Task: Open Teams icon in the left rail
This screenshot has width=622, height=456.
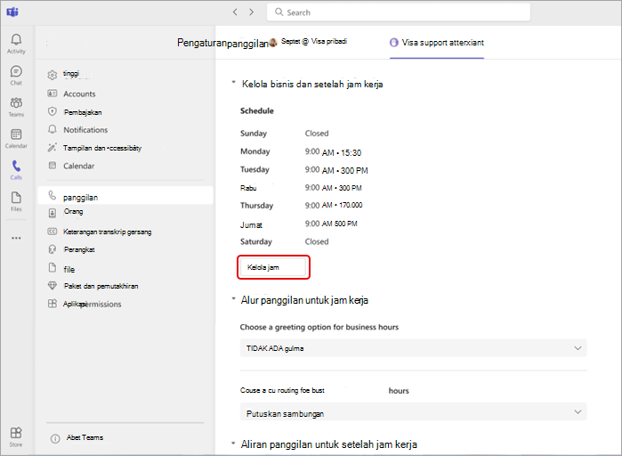Action: pos(16,102)
